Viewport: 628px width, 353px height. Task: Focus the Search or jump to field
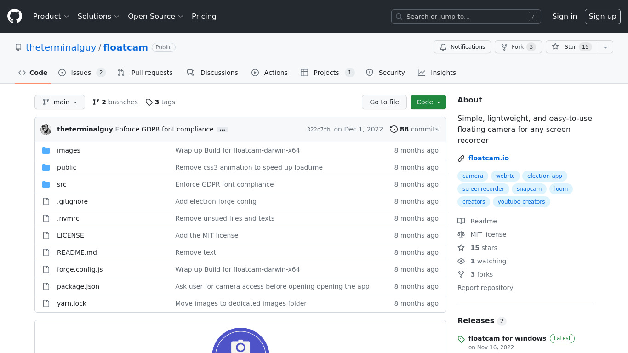point(466,17)
